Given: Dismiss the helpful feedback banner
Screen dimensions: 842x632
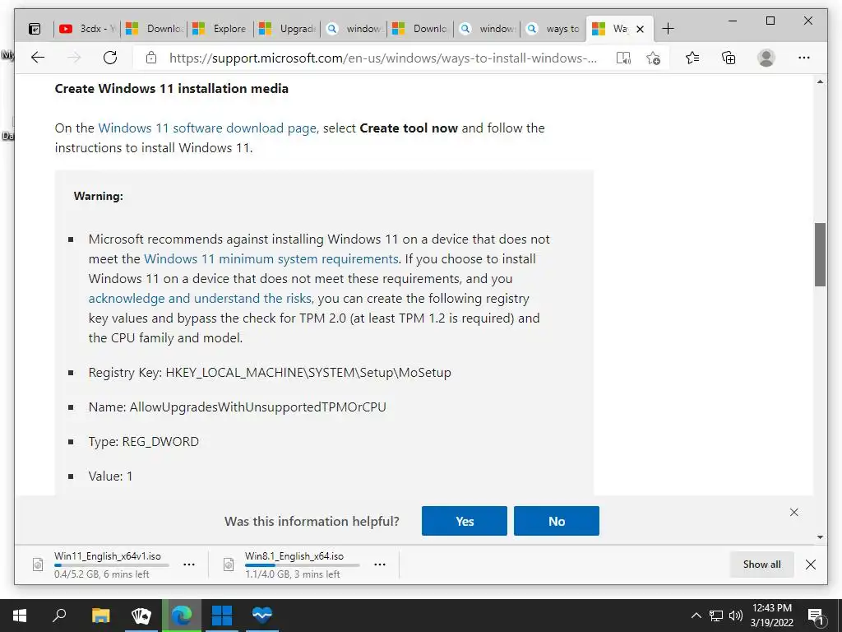Looking at the screenshot, I should (794, 512).
